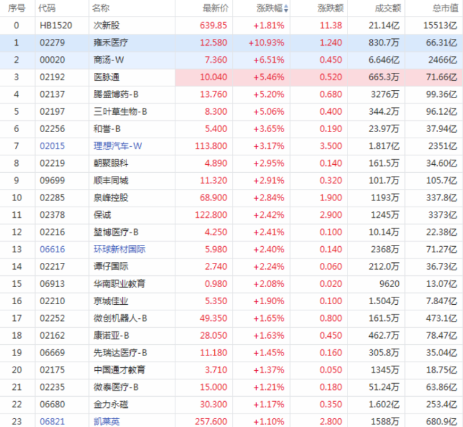Open the 环球新材国际 stock link
This screenshot has height=427, width=463.
[120, 249]
